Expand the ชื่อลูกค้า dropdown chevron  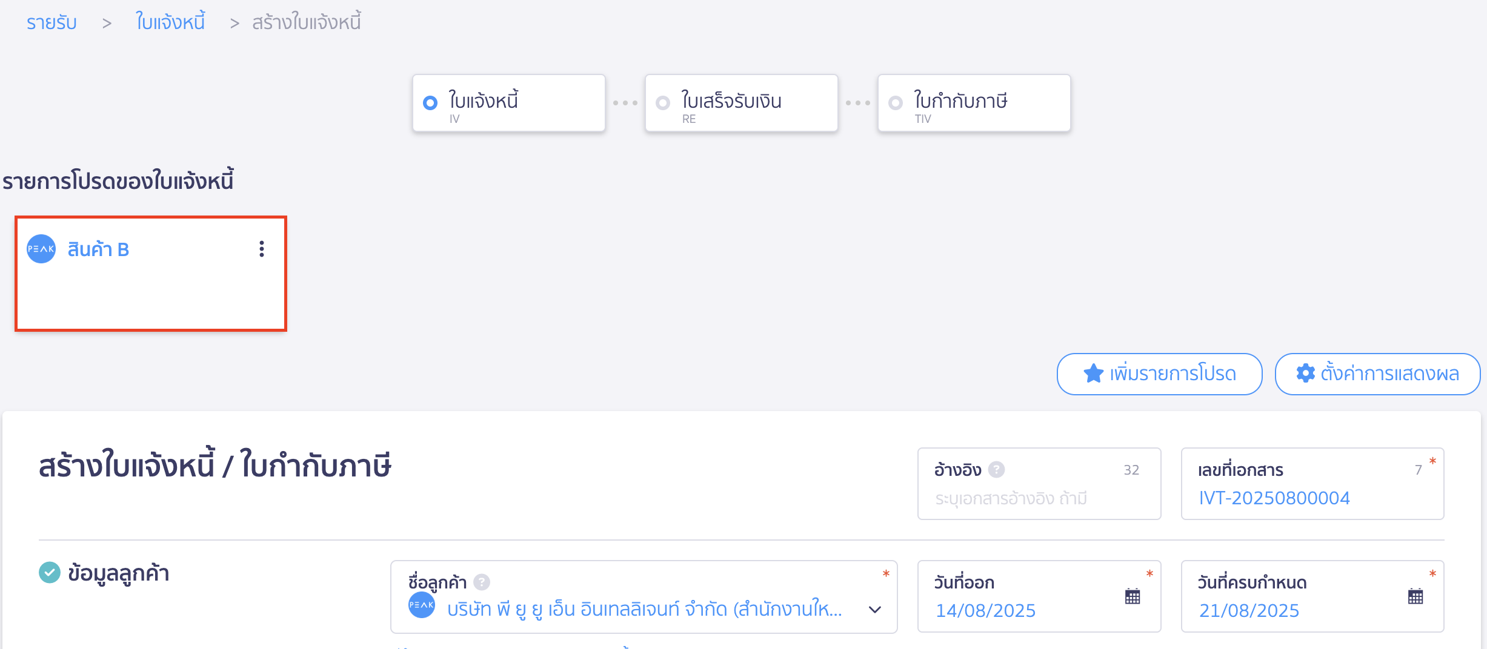tap(875, 610)
